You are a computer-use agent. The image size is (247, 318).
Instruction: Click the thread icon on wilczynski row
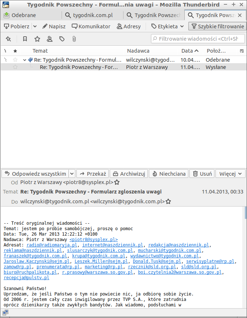point(6,60)
